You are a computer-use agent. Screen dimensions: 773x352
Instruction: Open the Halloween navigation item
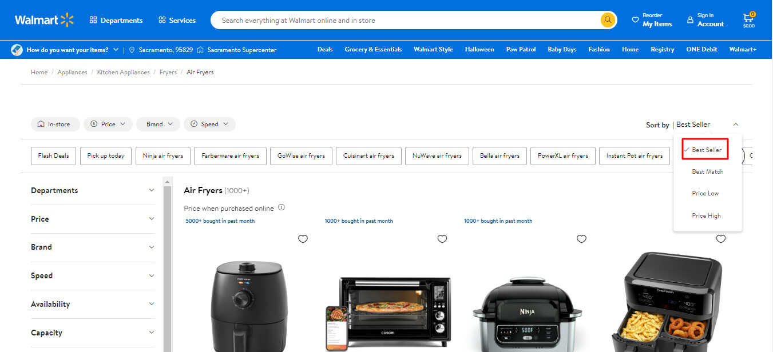click(479, 49)
